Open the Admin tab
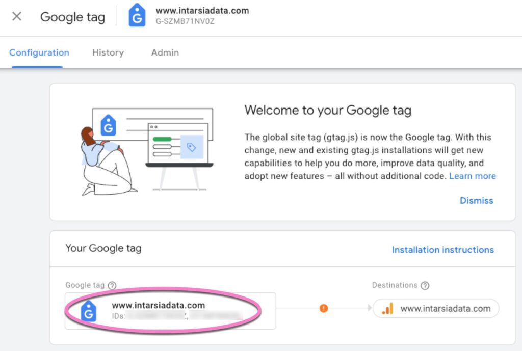This screenshot has width=522, height=351. [165, 52]
